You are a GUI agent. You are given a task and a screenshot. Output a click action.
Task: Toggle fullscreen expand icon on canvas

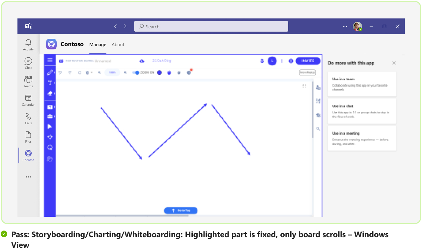[x=304, y=86]
